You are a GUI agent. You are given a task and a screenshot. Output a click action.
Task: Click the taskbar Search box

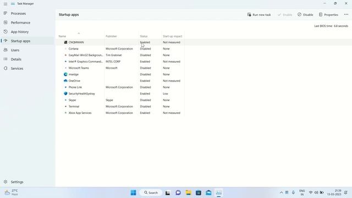click(151, 193)
